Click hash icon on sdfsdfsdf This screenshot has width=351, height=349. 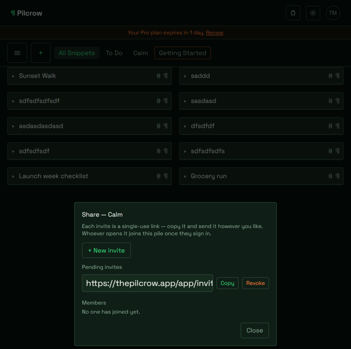click(158, 151)
